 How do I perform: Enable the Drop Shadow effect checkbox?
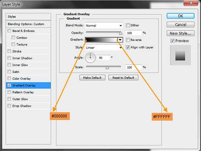[9, 106]
